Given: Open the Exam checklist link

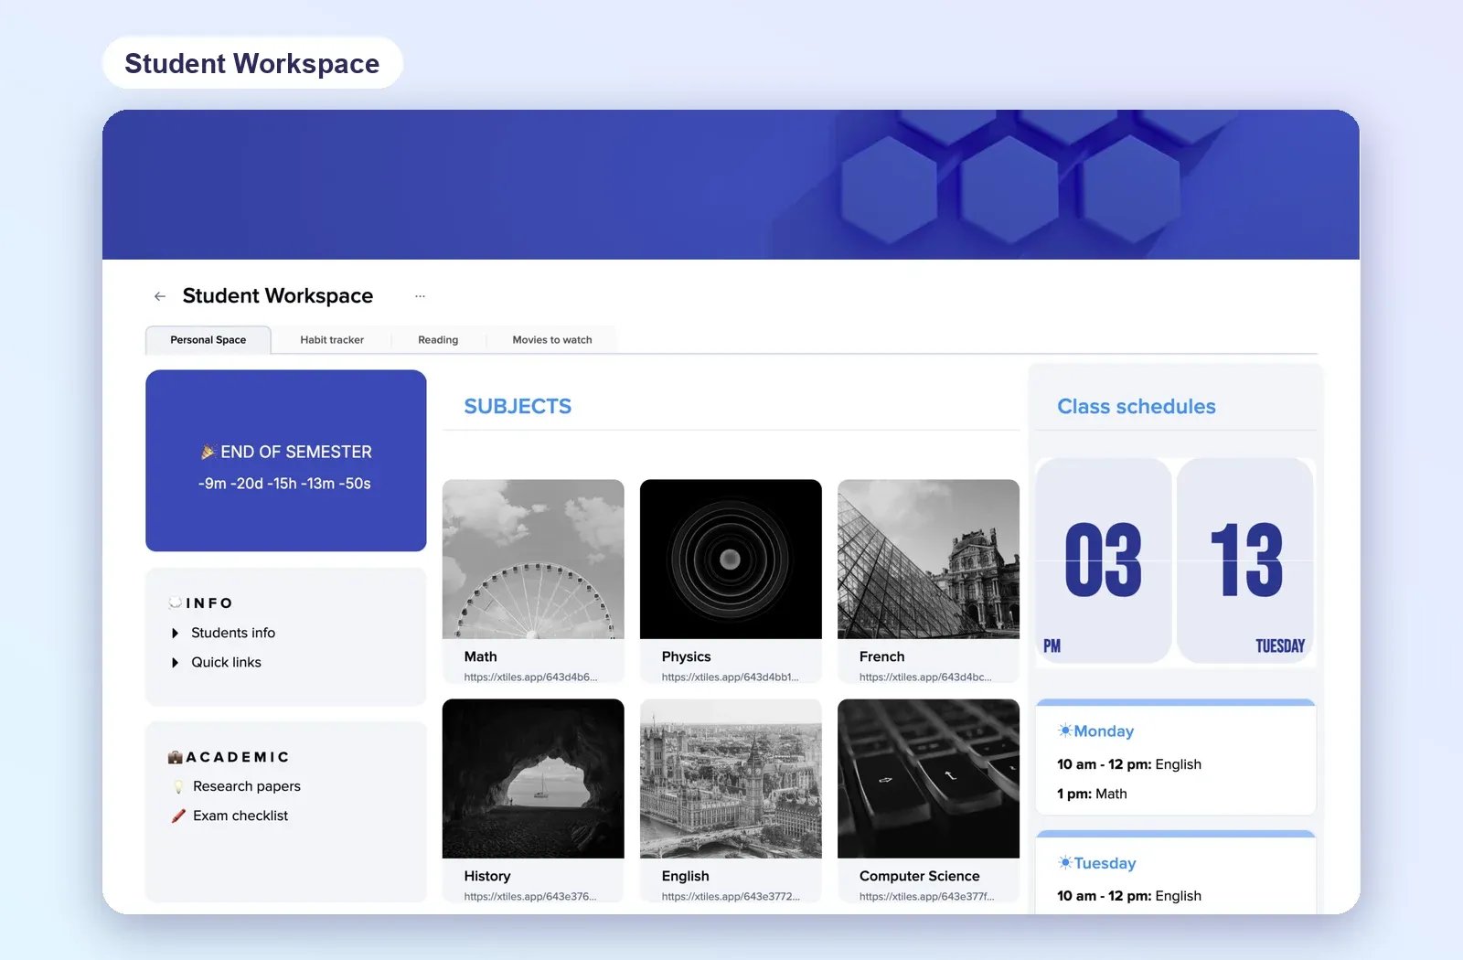Looking at the screenshot, I should (x=240, y=816).
